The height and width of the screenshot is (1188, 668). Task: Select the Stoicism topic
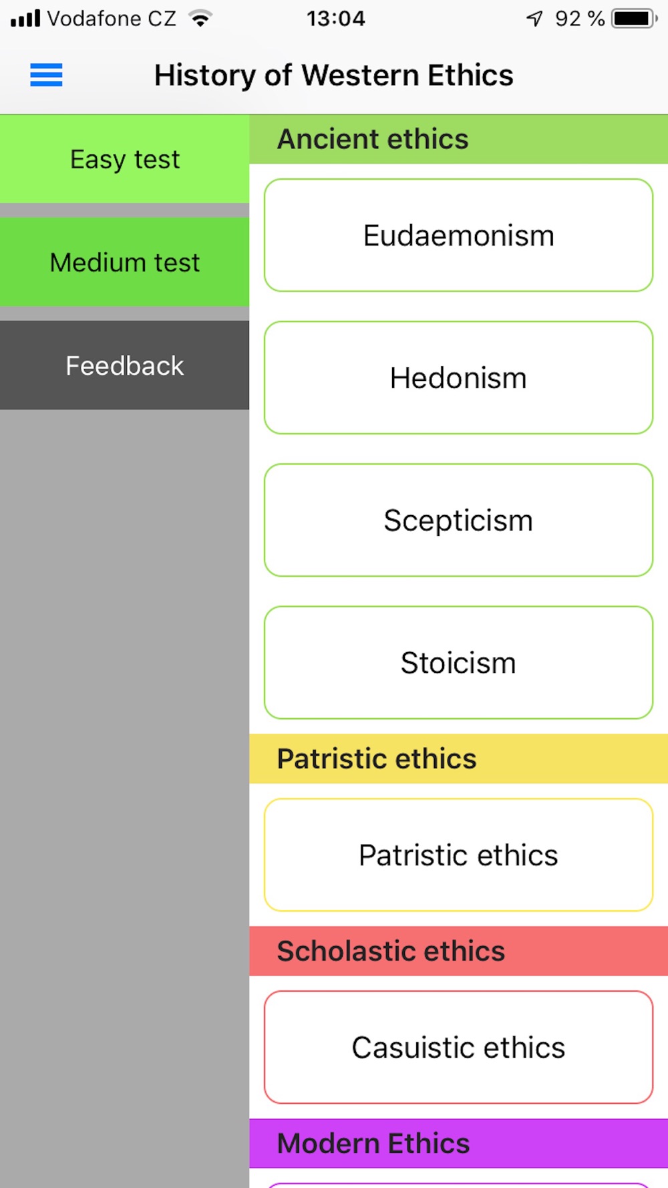point(458,662)
